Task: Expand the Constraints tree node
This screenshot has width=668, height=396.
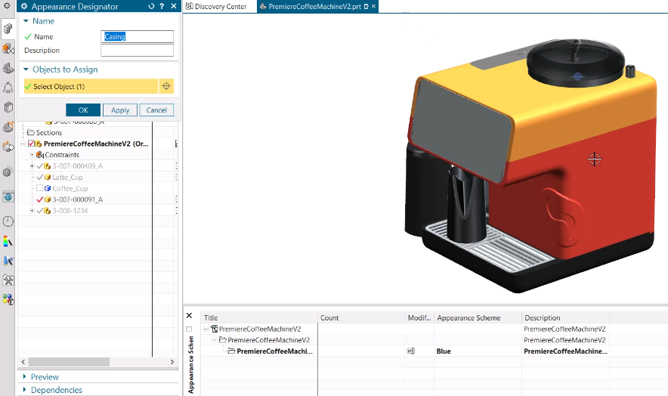Action: pos(32,155)
